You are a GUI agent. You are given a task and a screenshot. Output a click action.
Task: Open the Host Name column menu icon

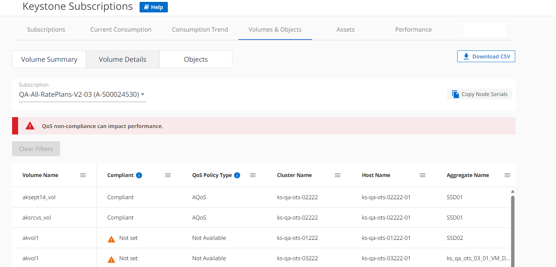click(422, 175)
